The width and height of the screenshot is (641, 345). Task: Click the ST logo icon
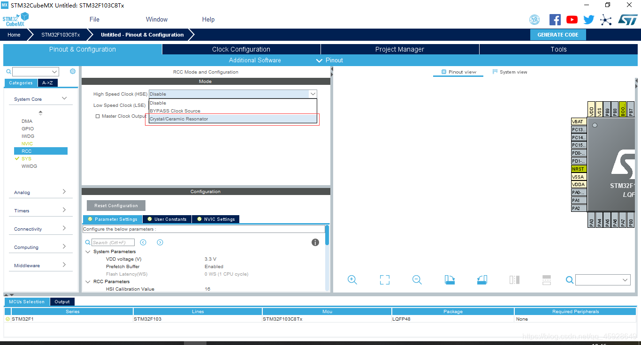tap(627, 20)
